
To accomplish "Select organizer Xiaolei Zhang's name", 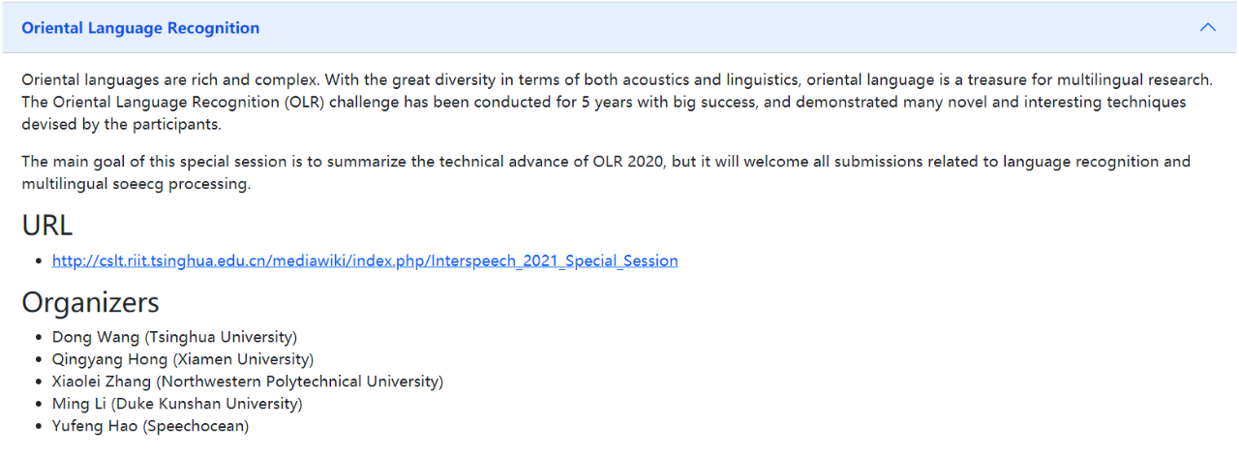I will click(102, 382).
